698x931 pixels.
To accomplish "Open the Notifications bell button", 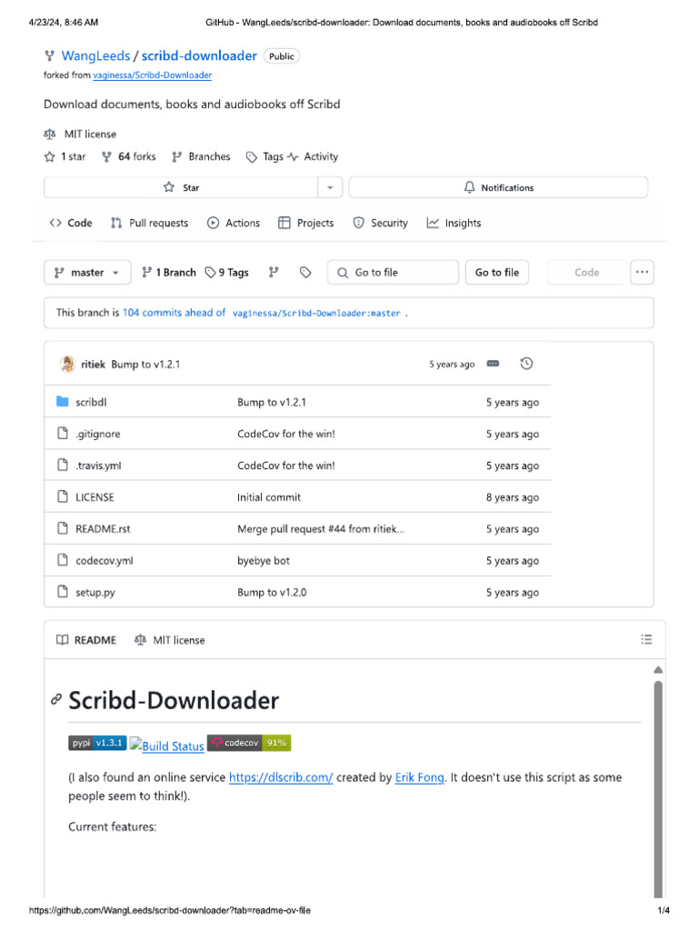I will (x=499, y=187).
